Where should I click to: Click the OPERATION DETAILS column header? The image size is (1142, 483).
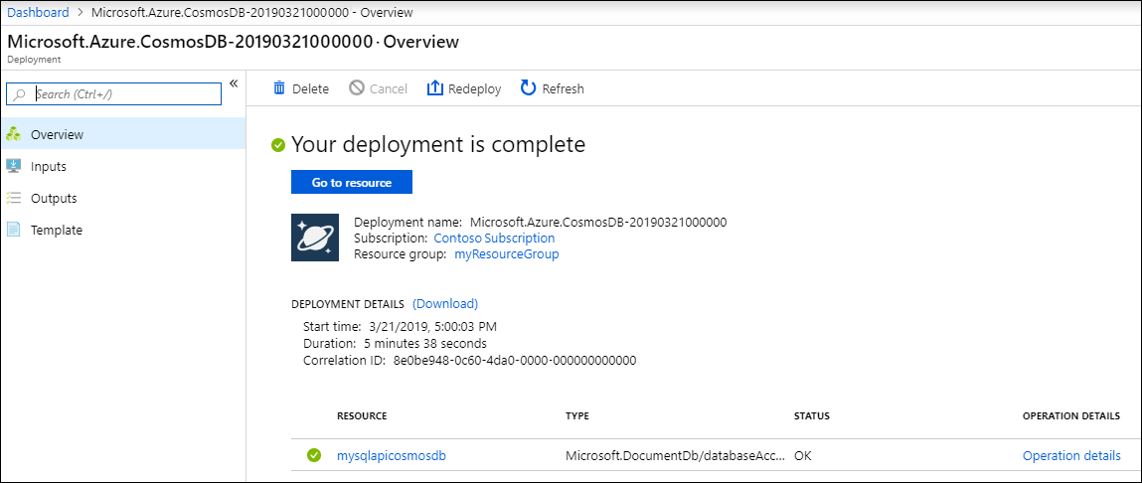tap(1071, 416)
